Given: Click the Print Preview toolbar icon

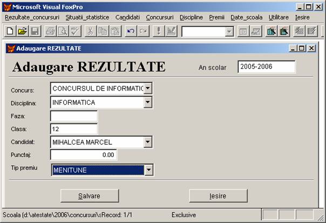Looking at the screenshot, I should 62,31.
